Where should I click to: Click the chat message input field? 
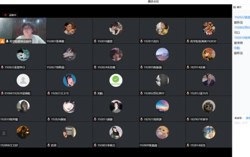pyautogui.click(x=242, y=123)
